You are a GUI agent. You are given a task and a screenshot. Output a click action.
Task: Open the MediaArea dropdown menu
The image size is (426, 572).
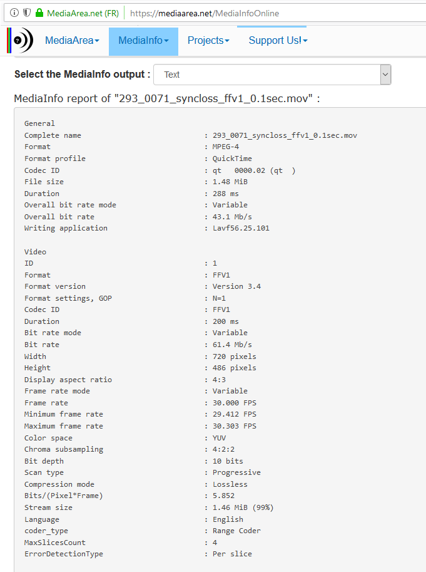[x=72, y=41]
